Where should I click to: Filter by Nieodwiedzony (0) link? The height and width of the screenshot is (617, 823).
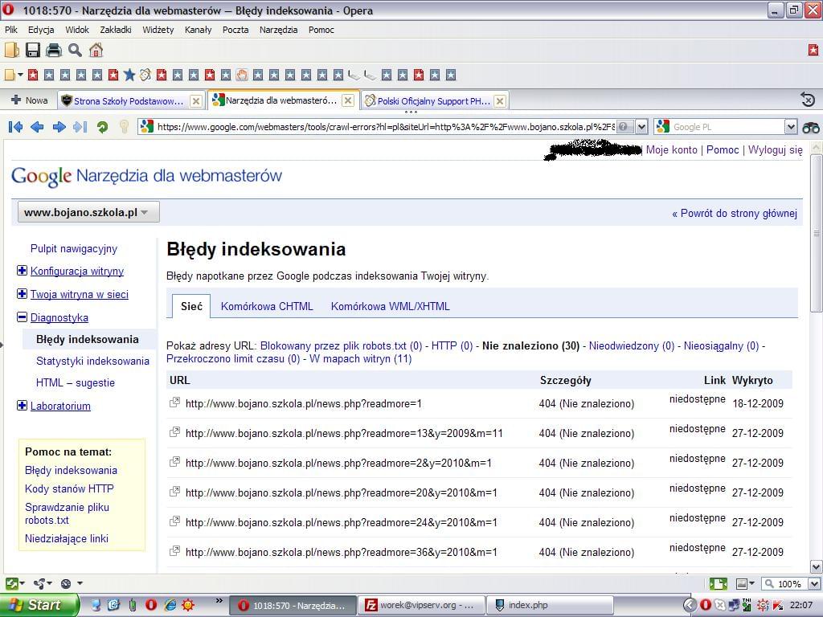point(632,346)
